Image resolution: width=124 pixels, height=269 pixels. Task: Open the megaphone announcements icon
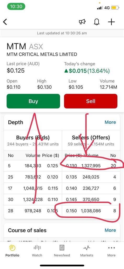[x=82, y=22]
